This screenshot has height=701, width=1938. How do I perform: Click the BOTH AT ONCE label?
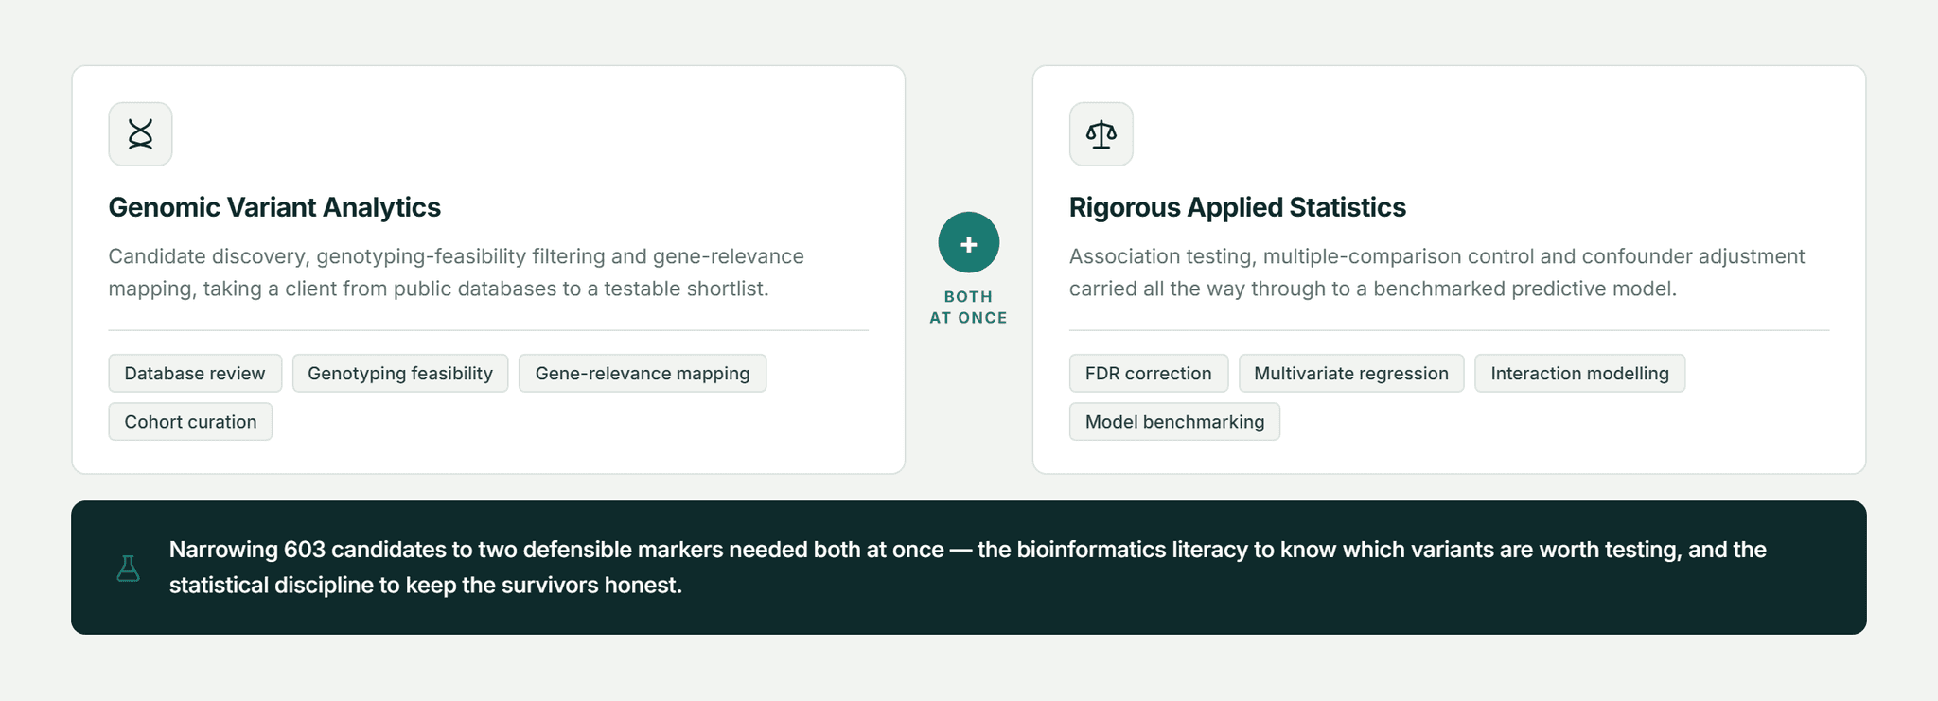[969, 307]
